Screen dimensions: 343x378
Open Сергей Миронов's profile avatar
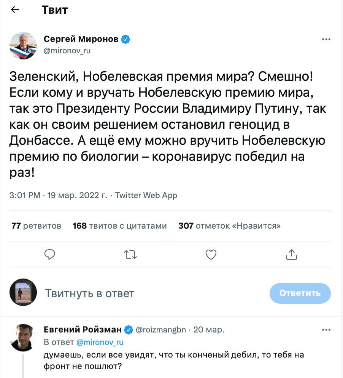[23, 46]
